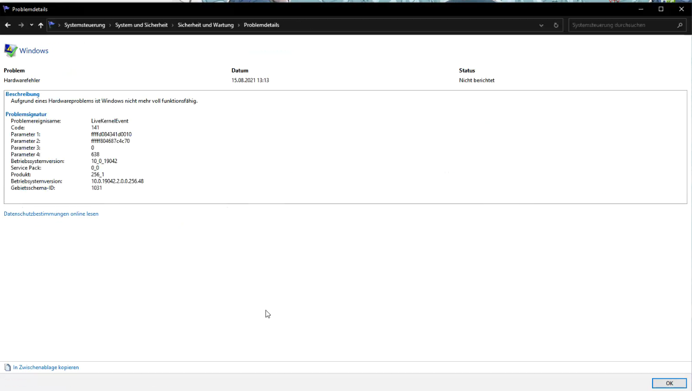Click Problemdetails breadcrumb

(261, 25)
